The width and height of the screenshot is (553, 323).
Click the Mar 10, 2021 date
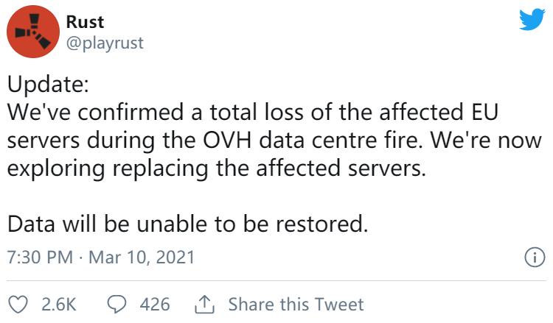[x=142, y=258]
